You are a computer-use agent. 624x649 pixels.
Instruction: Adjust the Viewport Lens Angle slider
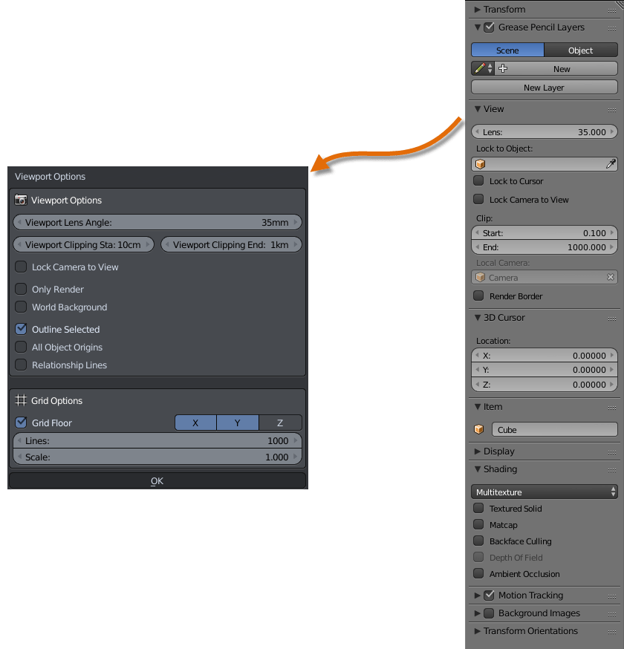click(x=157, y=222)
